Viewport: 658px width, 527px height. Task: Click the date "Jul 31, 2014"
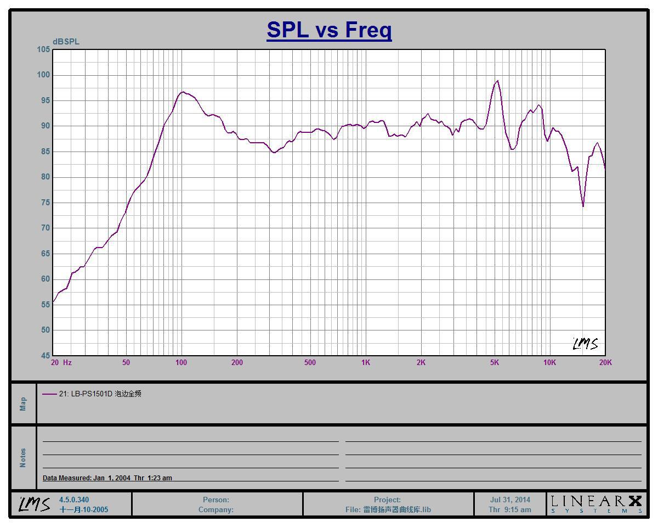tap(510, 500)
